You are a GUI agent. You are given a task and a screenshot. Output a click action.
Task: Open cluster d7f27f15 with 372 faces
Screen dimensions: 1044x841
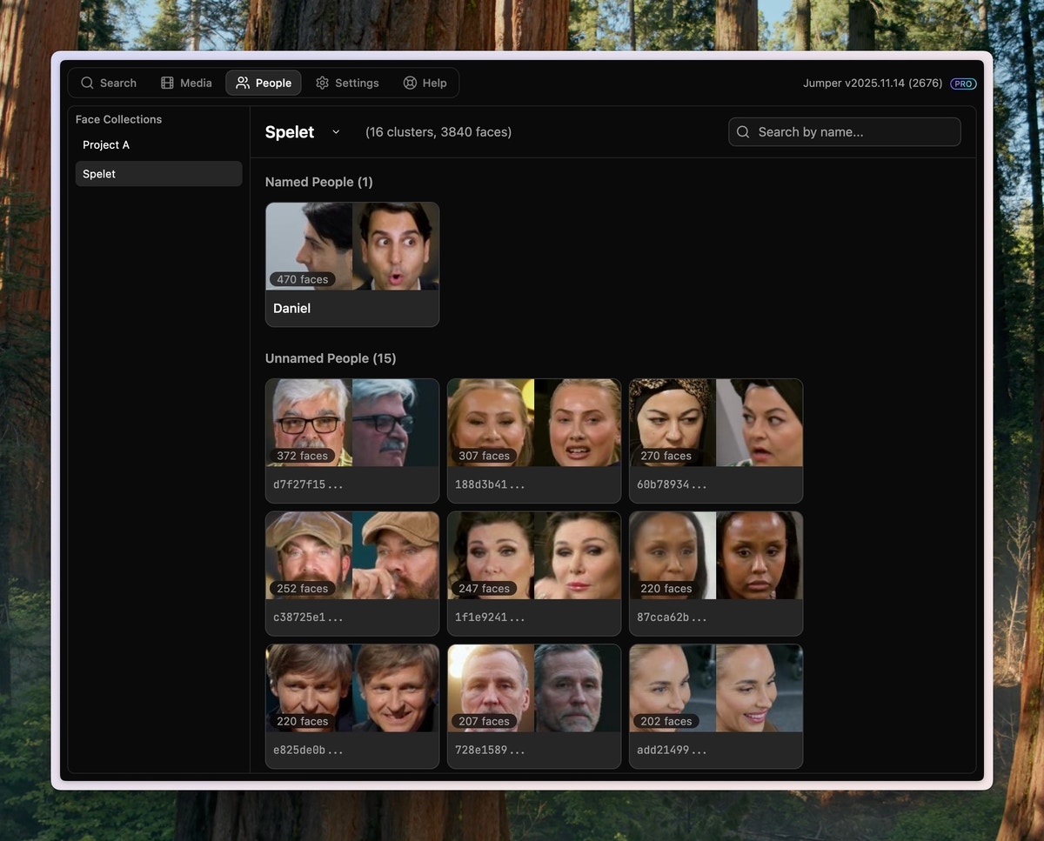pyautogui.click(x=351, y=440)
